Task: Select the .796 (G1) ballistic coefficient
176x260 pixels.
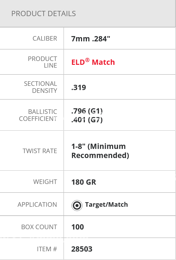Action: (x=87, y=111)
